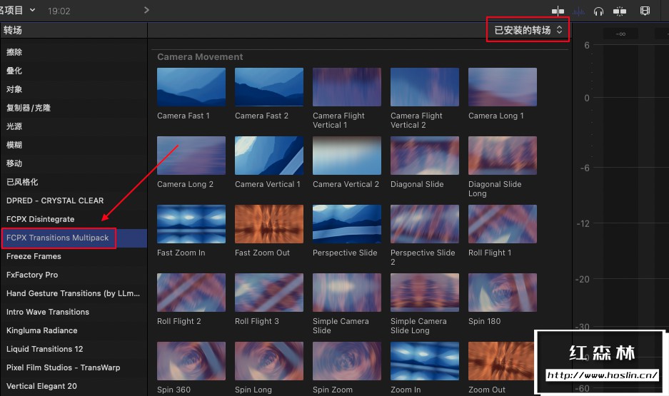Select the Camera Fast 1 transition

pos(191,87)
